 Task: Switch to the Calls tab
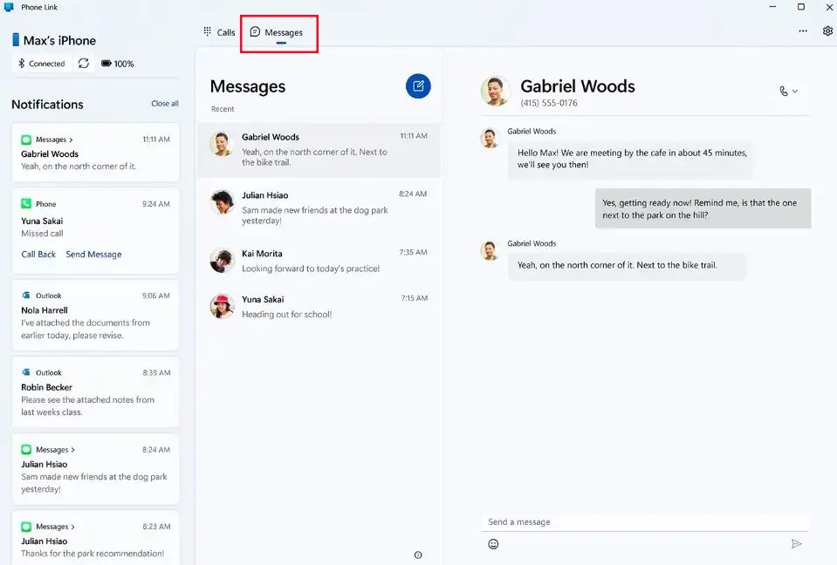pyautogui.click(x=218, y=32)
